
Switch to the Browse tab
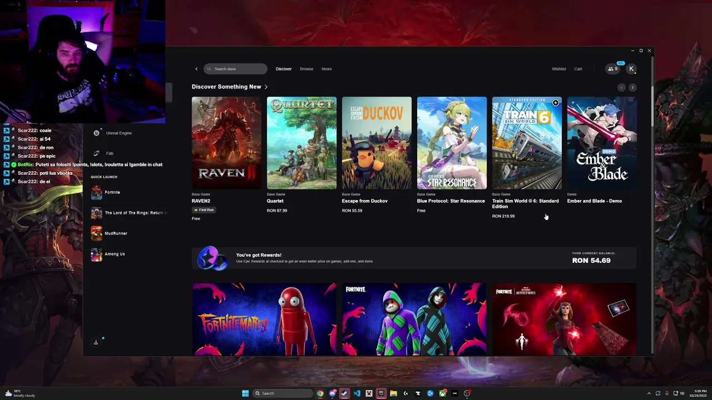[306, 69]
